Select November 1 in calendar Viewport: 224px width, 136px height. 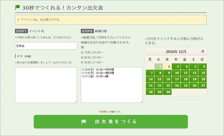pyautogui.click(x=159, y=66)
